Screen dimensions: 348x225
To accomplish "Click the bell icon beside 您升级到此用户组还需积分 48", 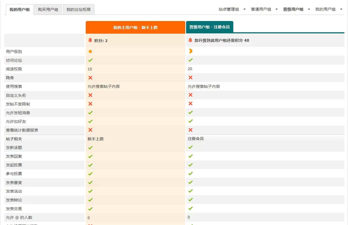I will pos(190,40).
